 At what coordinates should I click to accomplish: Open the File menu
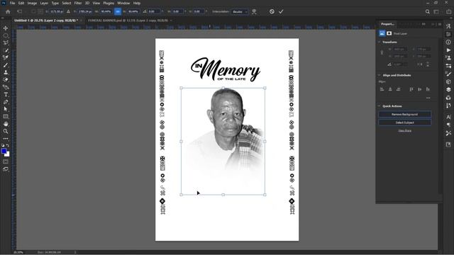point(12,3)
